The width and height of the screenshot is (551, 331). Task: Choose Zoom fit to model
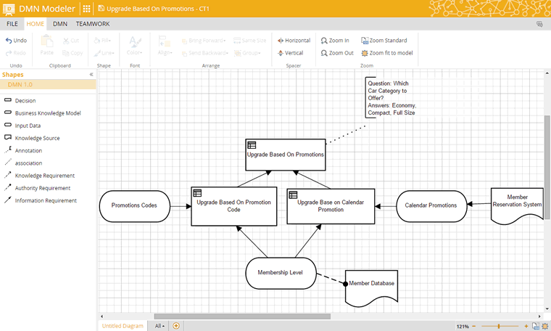pyautogui.click(x=387, y=53)
